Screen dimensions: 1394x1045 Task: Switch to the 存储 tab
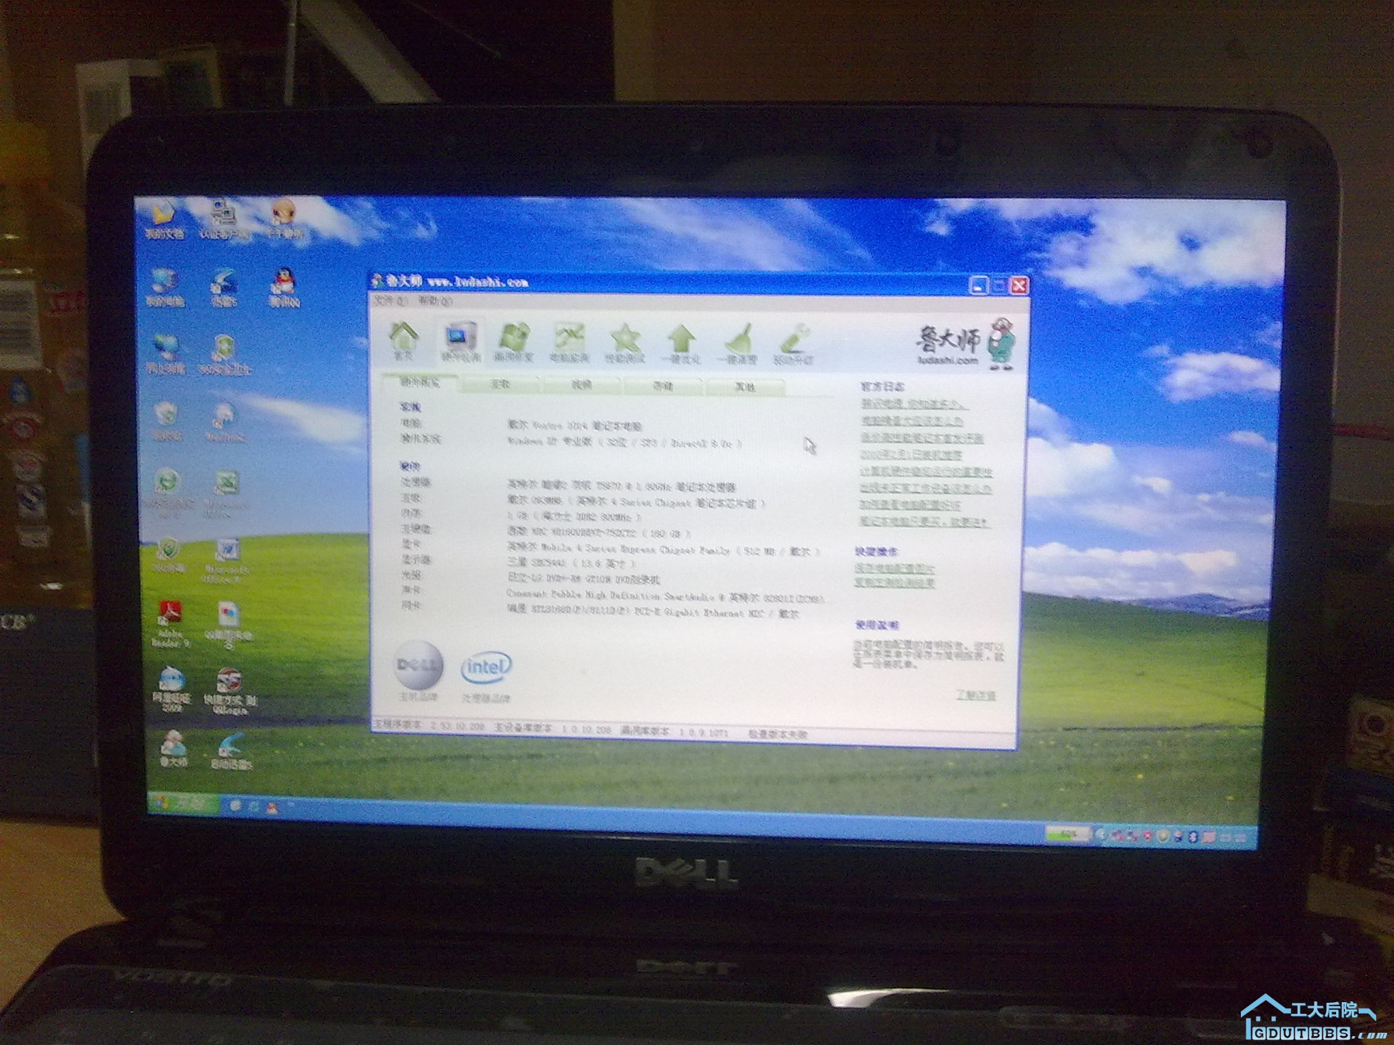coord(662,386)
